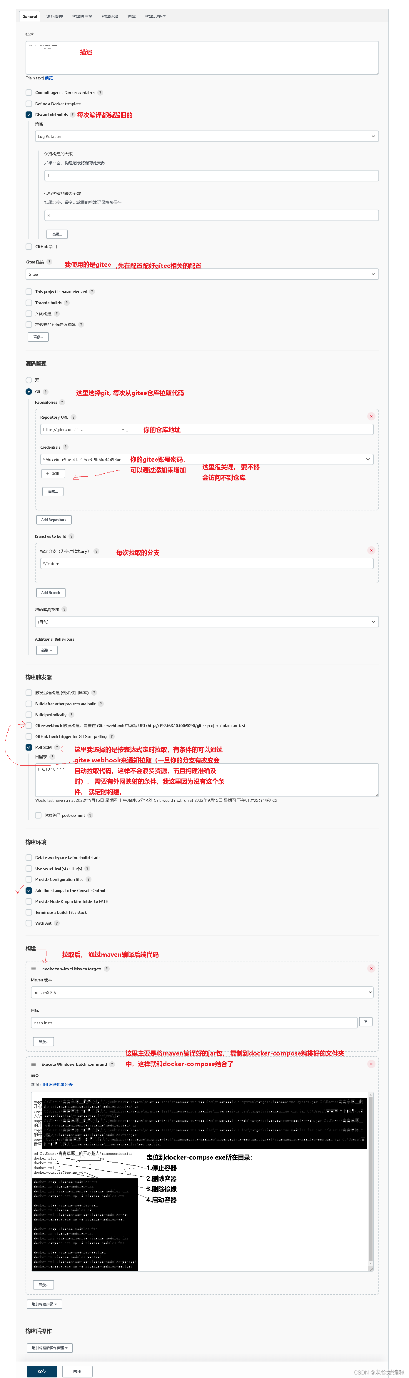This screenshot has height=1378, width=409.
Task: Open help icon next to 关闭构建
Action: [x=57, y=313]
